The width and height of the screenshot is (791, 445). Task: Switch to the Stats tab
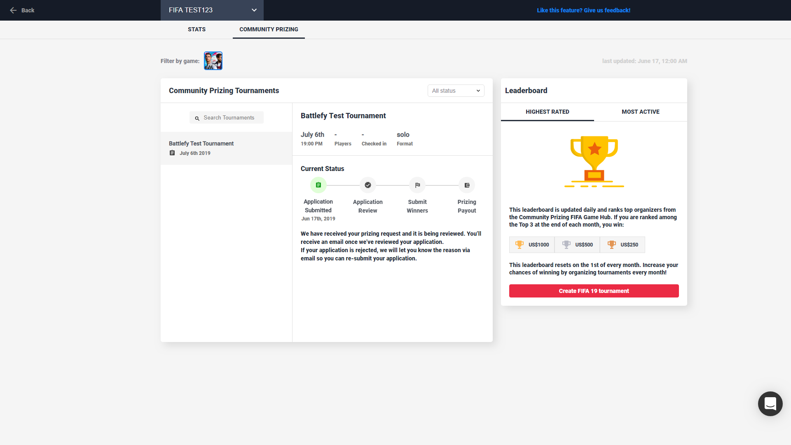click(x=197, y=29)
